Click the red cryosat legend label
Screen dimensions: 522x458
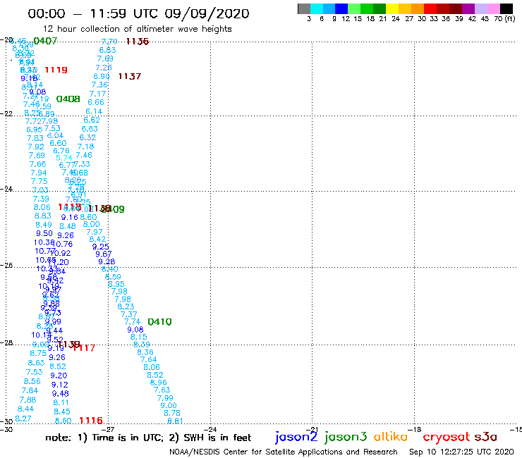tap(447, 437)
